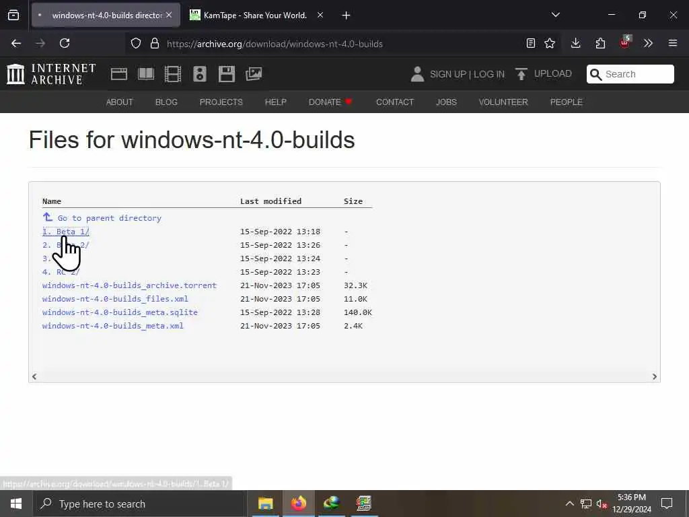Screen dimensions: 689x517
Task: Open the Firefox View icon in tab bar
Action: click(x=13, y=15)
